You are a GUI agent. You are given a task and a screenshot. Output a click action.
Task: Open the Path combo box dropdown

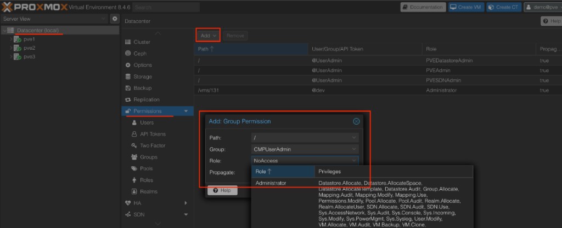pos(354,138)
